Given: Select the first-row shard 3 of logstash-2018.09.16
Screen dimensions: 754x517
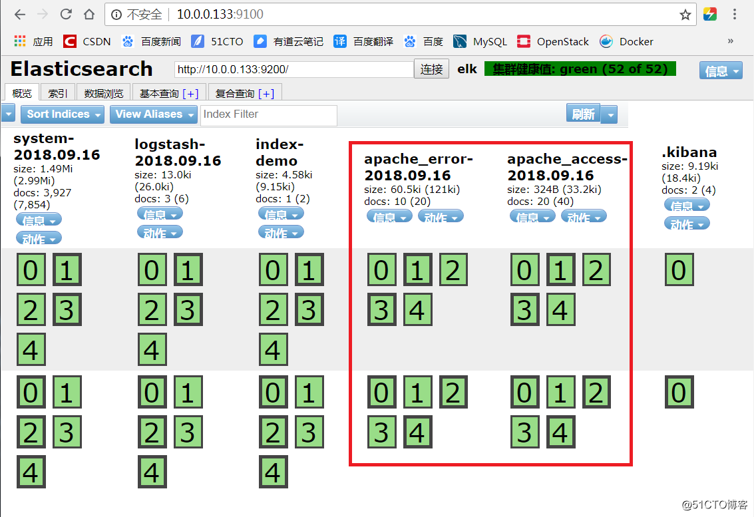Looking at the screenshot, I should tap(188, 309).
